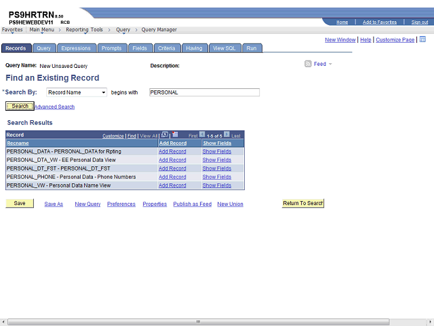Click the New Query link

[x=87, y=204]
